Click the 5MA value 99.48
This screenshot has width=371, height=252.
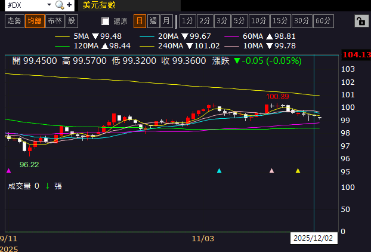click(111, 36)
